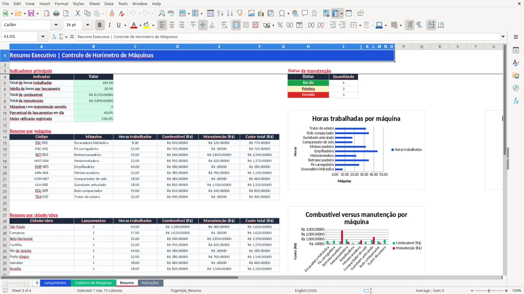Click the Font Color red A swatch
The image size is (524, 294).
pos(134,25)
